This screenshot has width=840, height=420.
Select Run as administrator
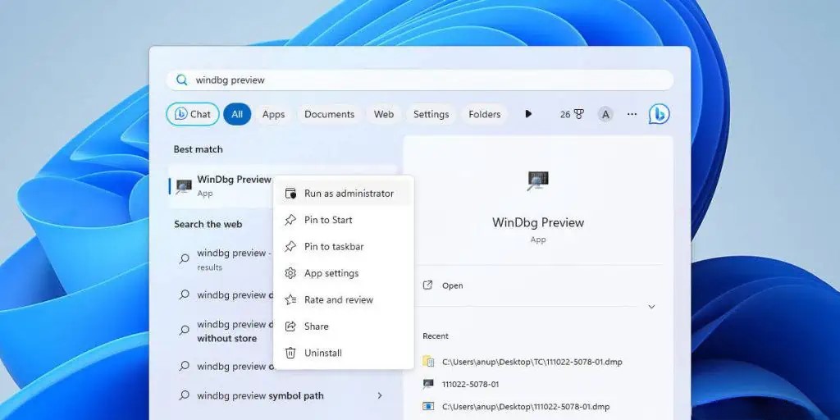348,194
